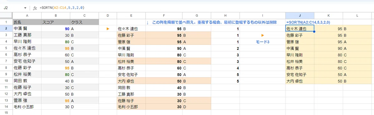Select the highlighted column J header

pos(300,16)
